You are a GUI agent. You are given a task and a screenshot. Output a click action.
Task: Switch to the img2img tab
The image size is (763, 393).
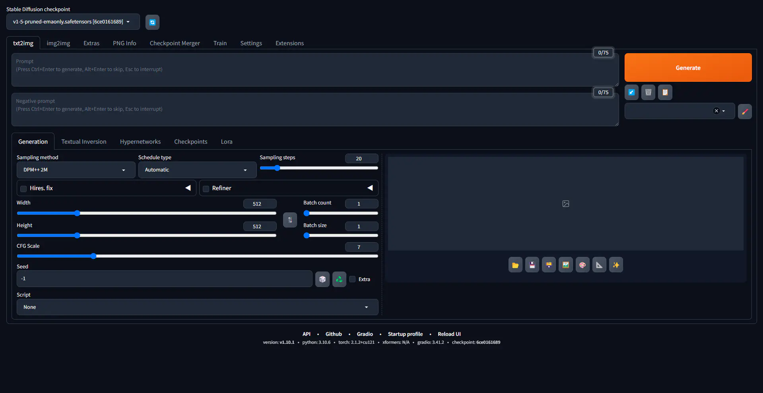click(x=58, y=43)
